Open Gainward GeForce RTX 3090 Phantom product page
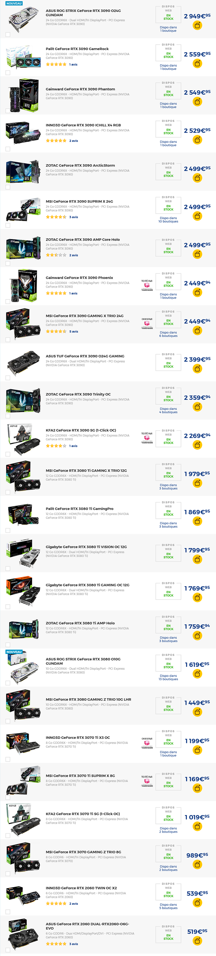Viewport: 216px width, 956px height. 80,89
